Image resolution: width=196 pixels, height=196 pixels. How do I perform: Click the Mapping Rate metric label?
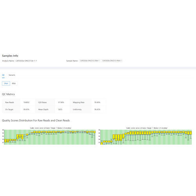(78, 102)
